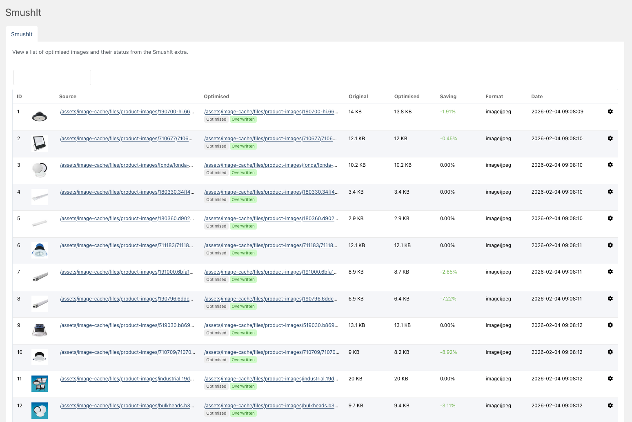Open the source path link for the 180330 image
The image size is (632, 422).
[x=127, y=192]
